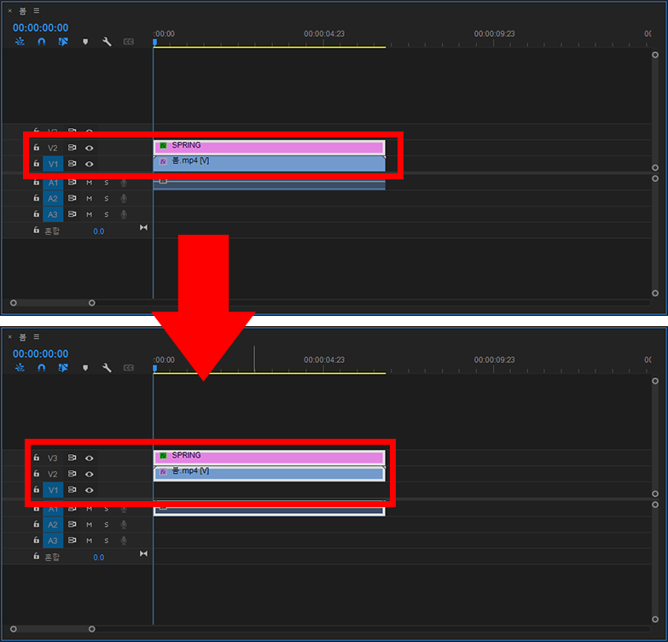Select the 봄 sequence tab in lower panel
668x642 pixels.
pos(23,337)
